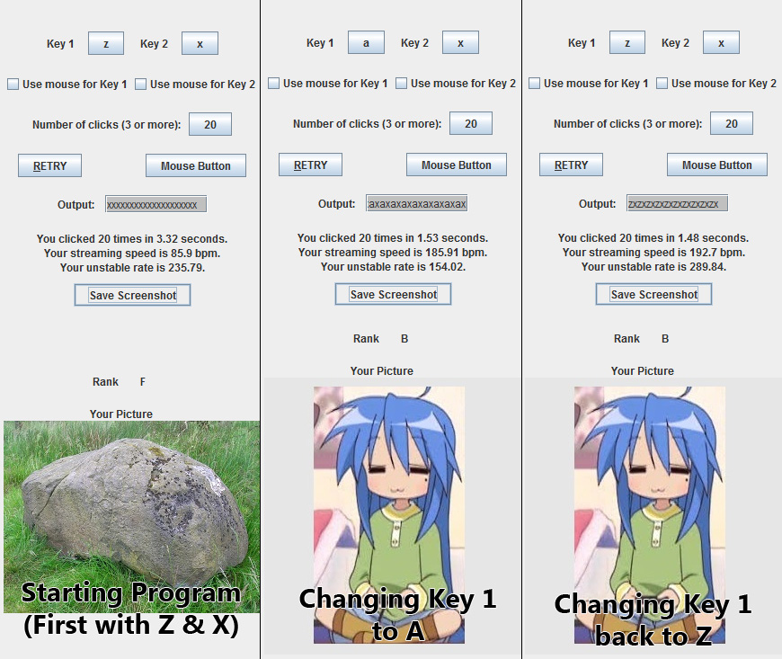Viewport: 782px width, 659px height.
Task: Click RETRY button in right panel
Action: 571,165
